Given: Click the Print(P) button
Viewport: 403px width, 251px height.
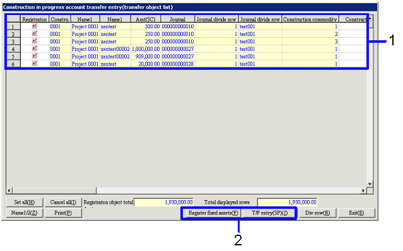Looking at the screenshot, I should pos(63,213).
